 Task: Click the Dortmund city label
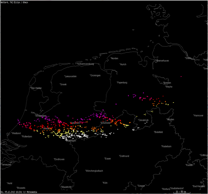[x=124, y=156]
